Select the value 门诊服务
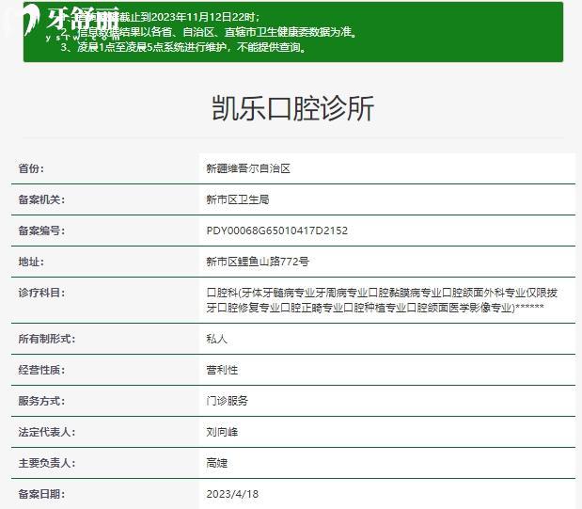Viewport: 582px width, 509px height. tap(228, 401)
